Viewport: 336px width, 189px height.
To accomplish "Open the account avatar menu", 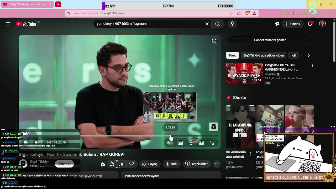I will coord(322,24).
